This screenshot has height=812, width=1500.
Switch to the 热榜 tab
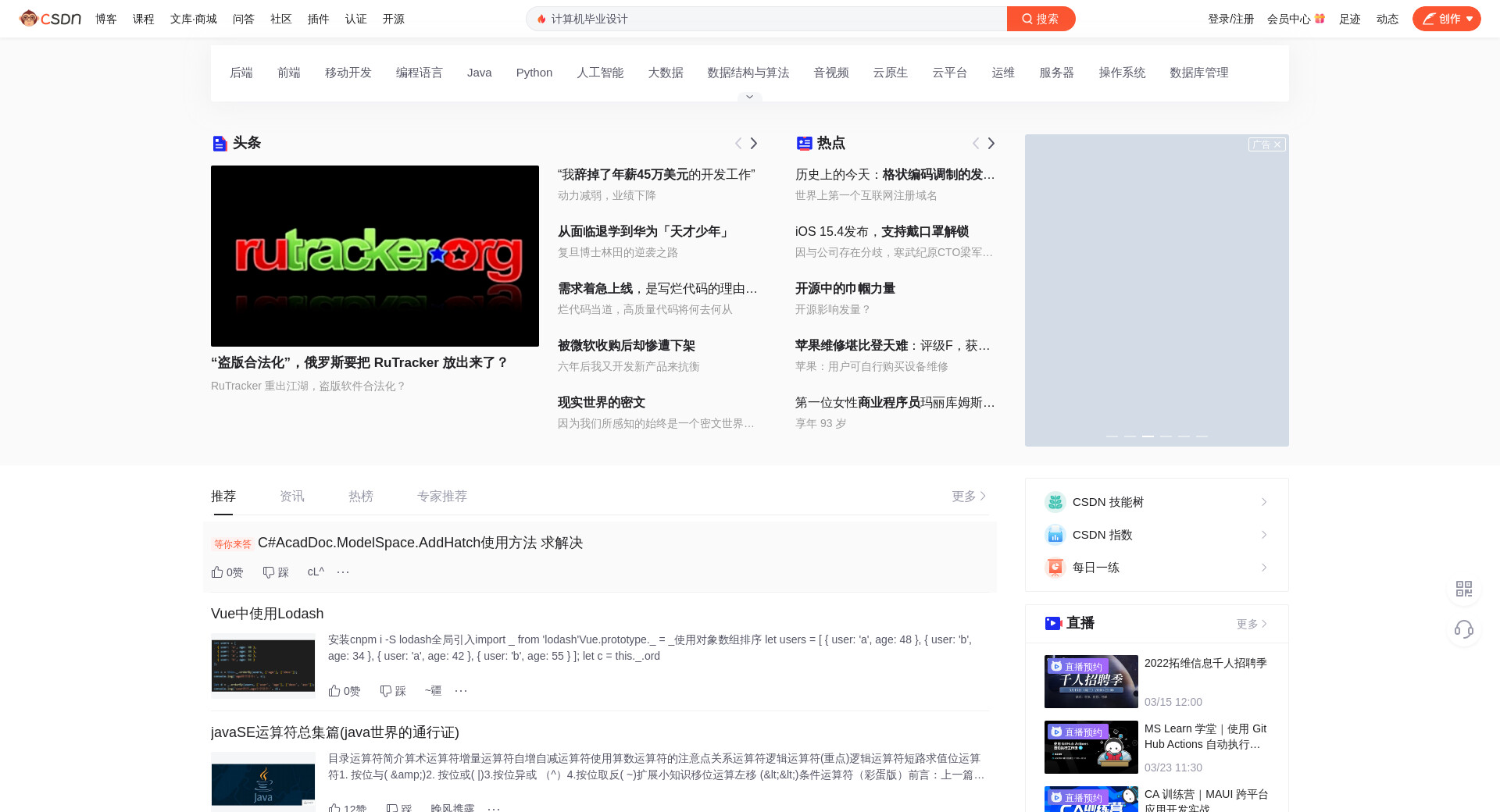[x=361, y=497]
